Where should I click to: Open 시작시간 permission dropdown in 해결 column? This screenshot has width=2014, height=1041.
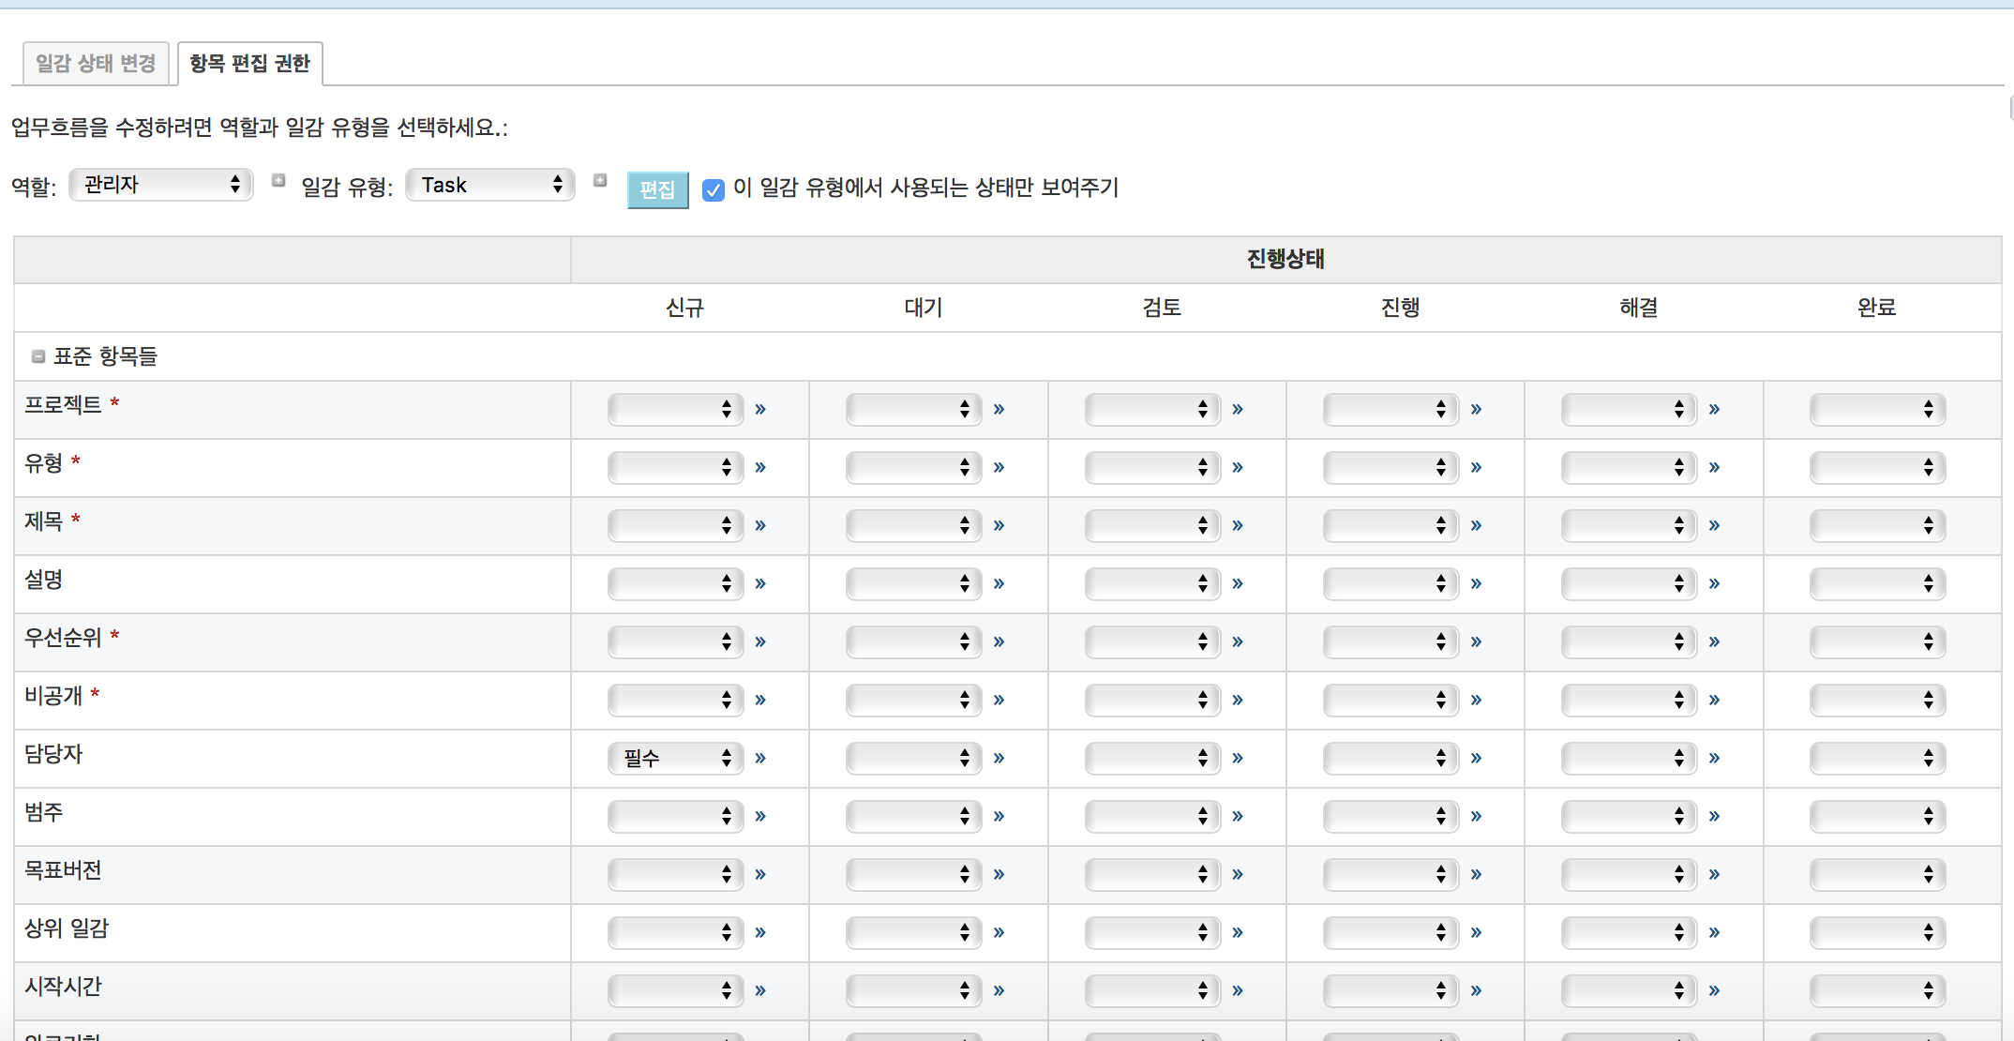tap(1629, 990)
